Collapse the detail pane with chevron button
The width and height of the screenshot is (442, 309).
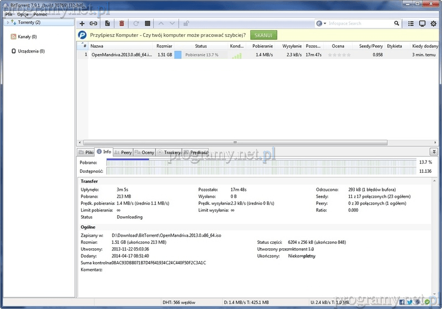pos(434,151)
